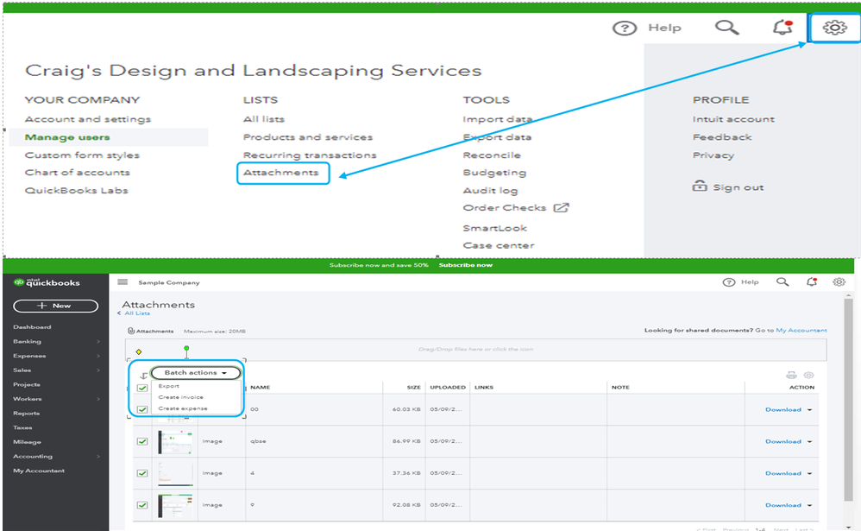The image size is (861, 531).
Task: Uncheck the checkbox for attachment 9
Action: pyautogui.click(x=142, y=505)
